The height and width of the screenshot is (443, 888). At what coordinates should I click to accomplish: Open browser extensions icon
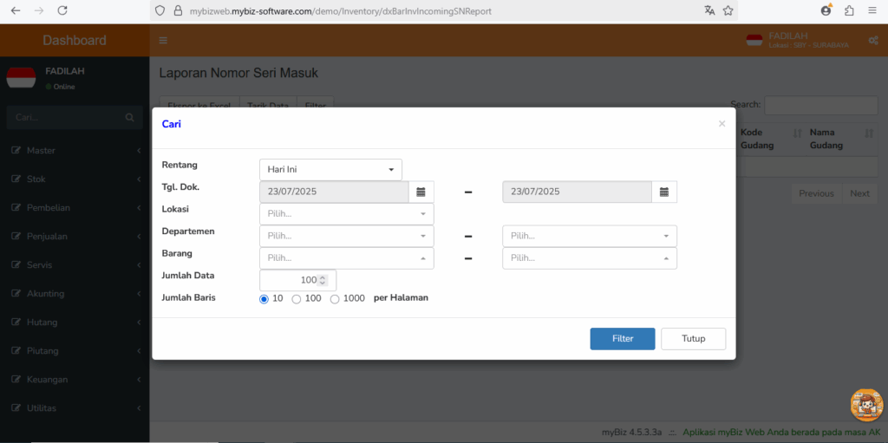[849, 10]
